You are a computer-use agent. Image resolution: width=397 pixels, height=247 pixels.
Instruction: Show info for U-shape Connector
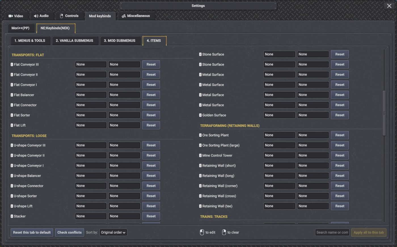(x=12, y=186)
